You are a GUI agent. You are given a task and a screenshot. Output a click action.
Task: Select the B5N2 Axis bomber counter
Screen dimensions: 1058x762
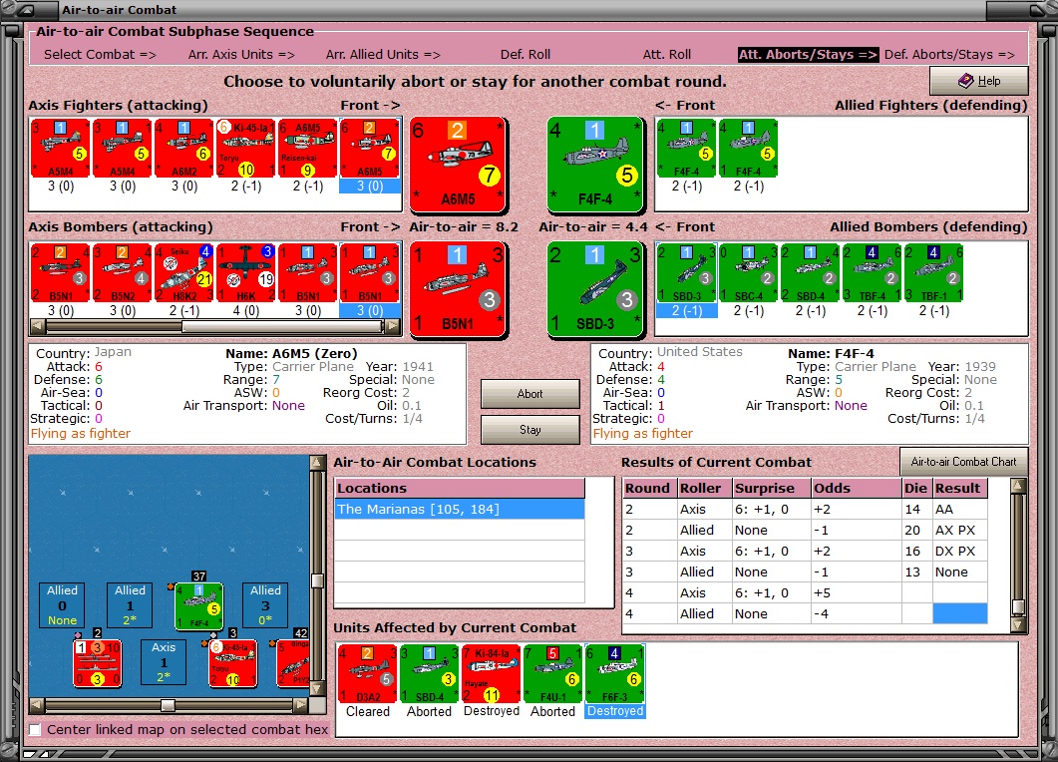(123, 272)
